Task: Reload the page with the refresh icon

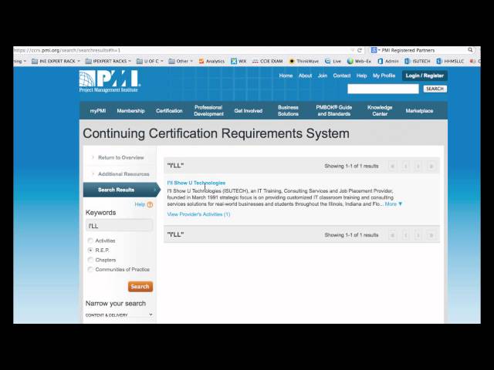Action: [360, 50]
